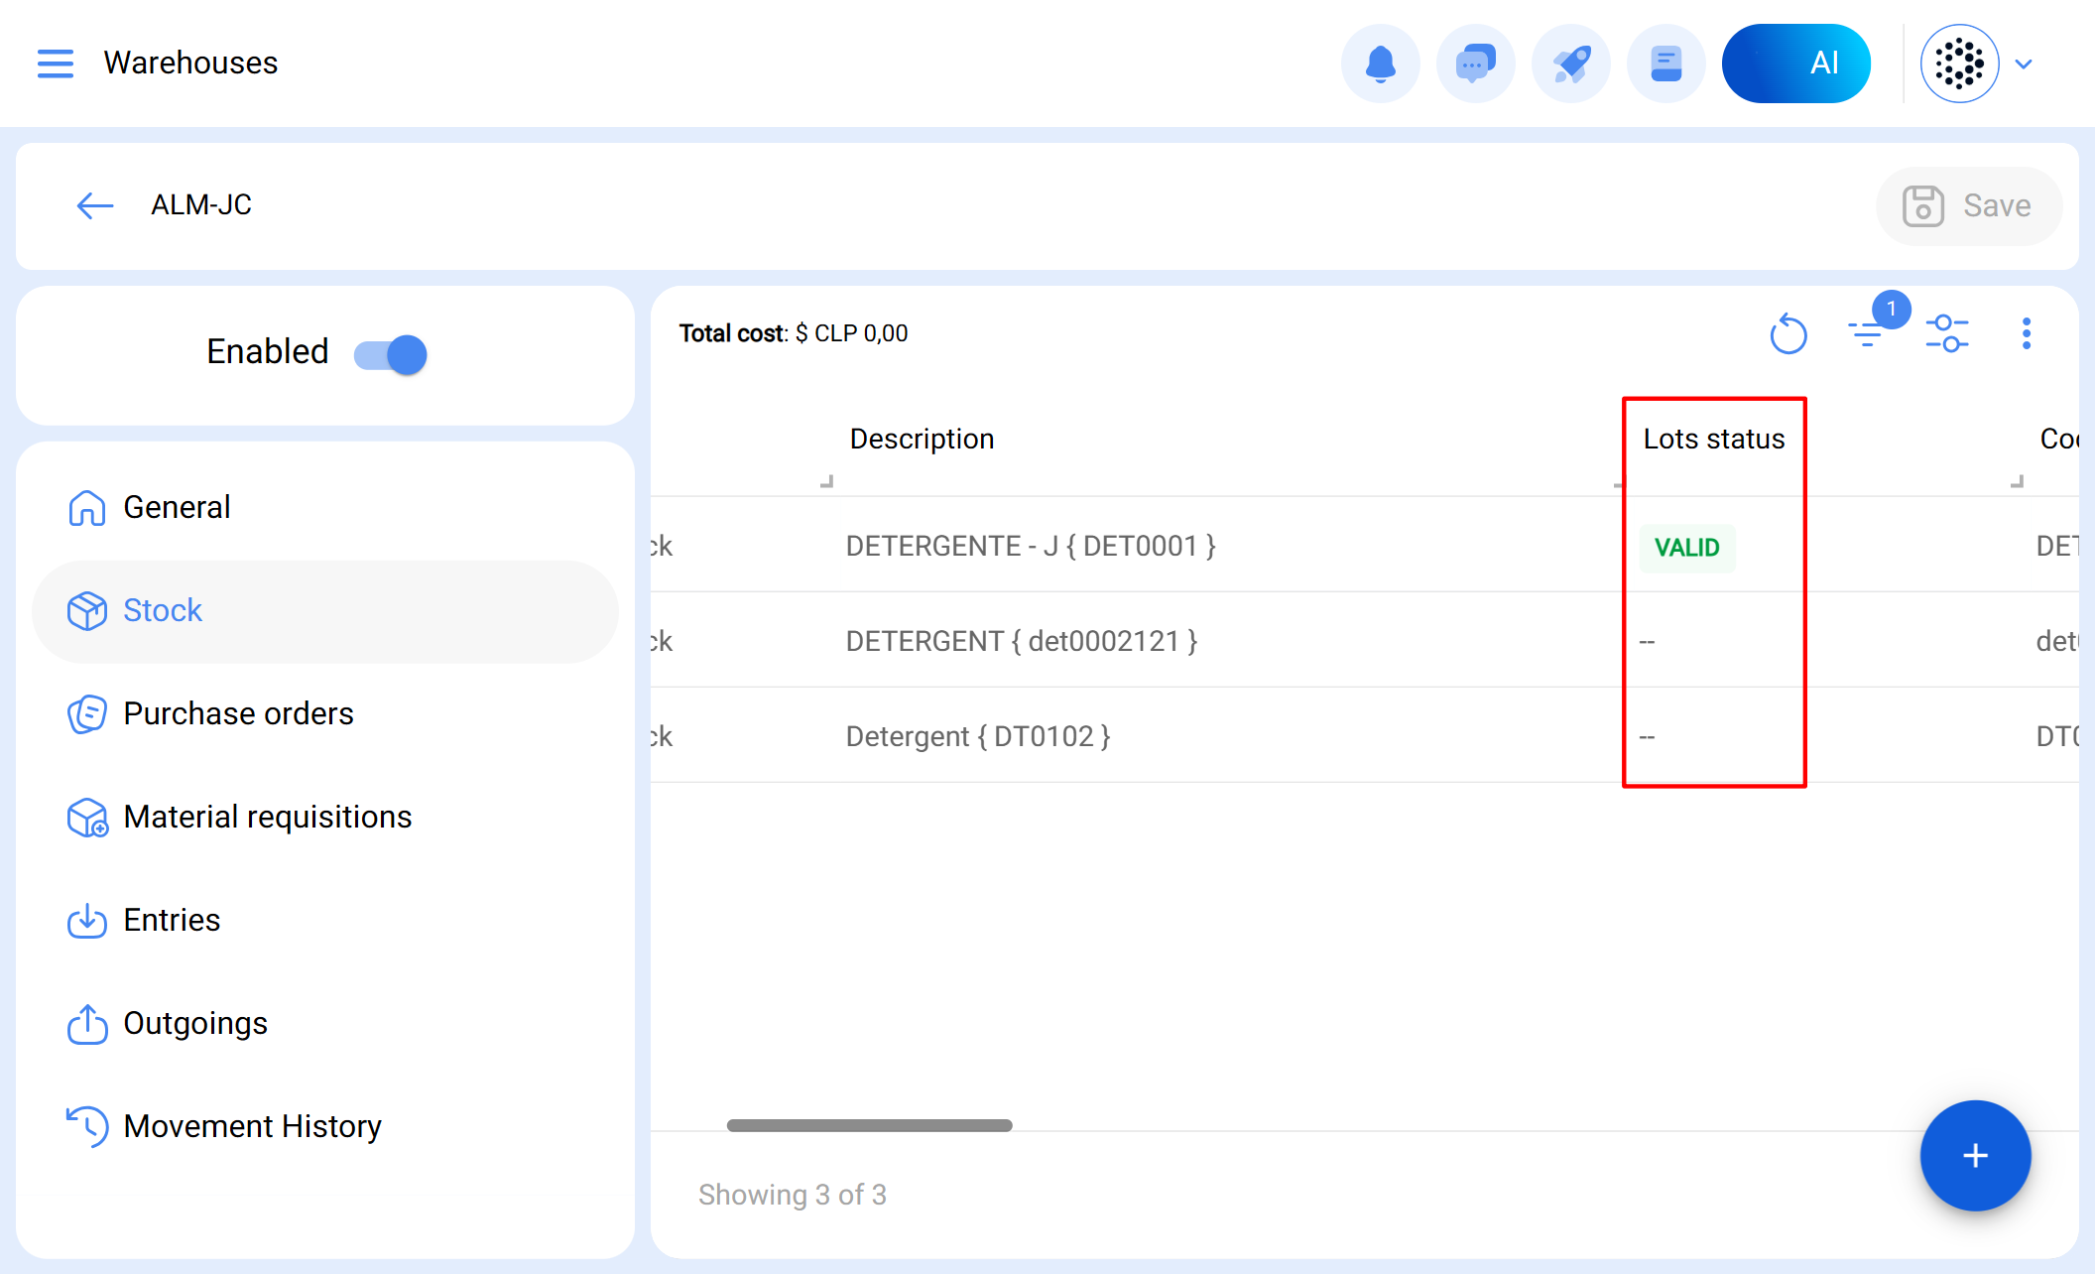Sort by the Description column header

click(922, 440)
